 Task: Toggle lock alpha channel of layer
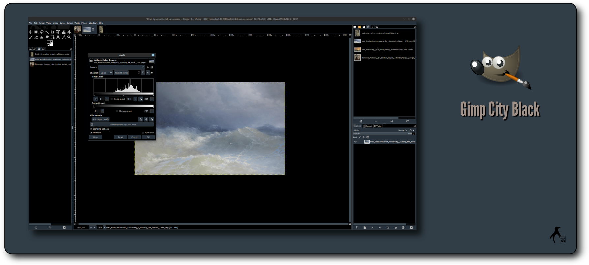coord(368,137)
